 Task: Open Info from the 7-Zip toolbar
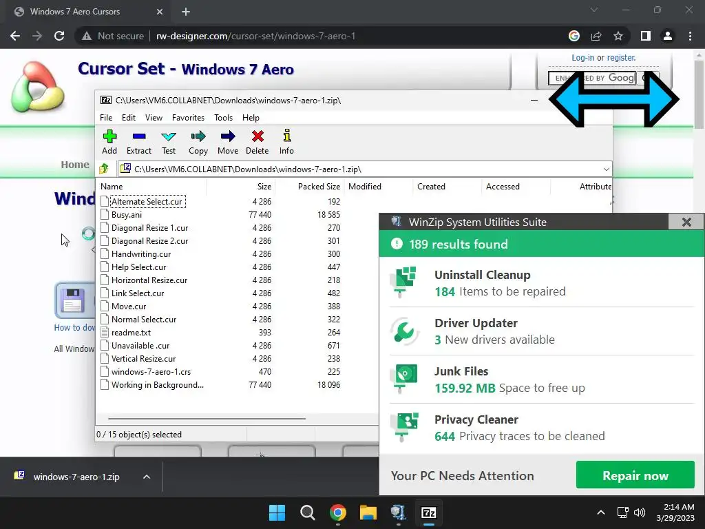tap(286, 142)
